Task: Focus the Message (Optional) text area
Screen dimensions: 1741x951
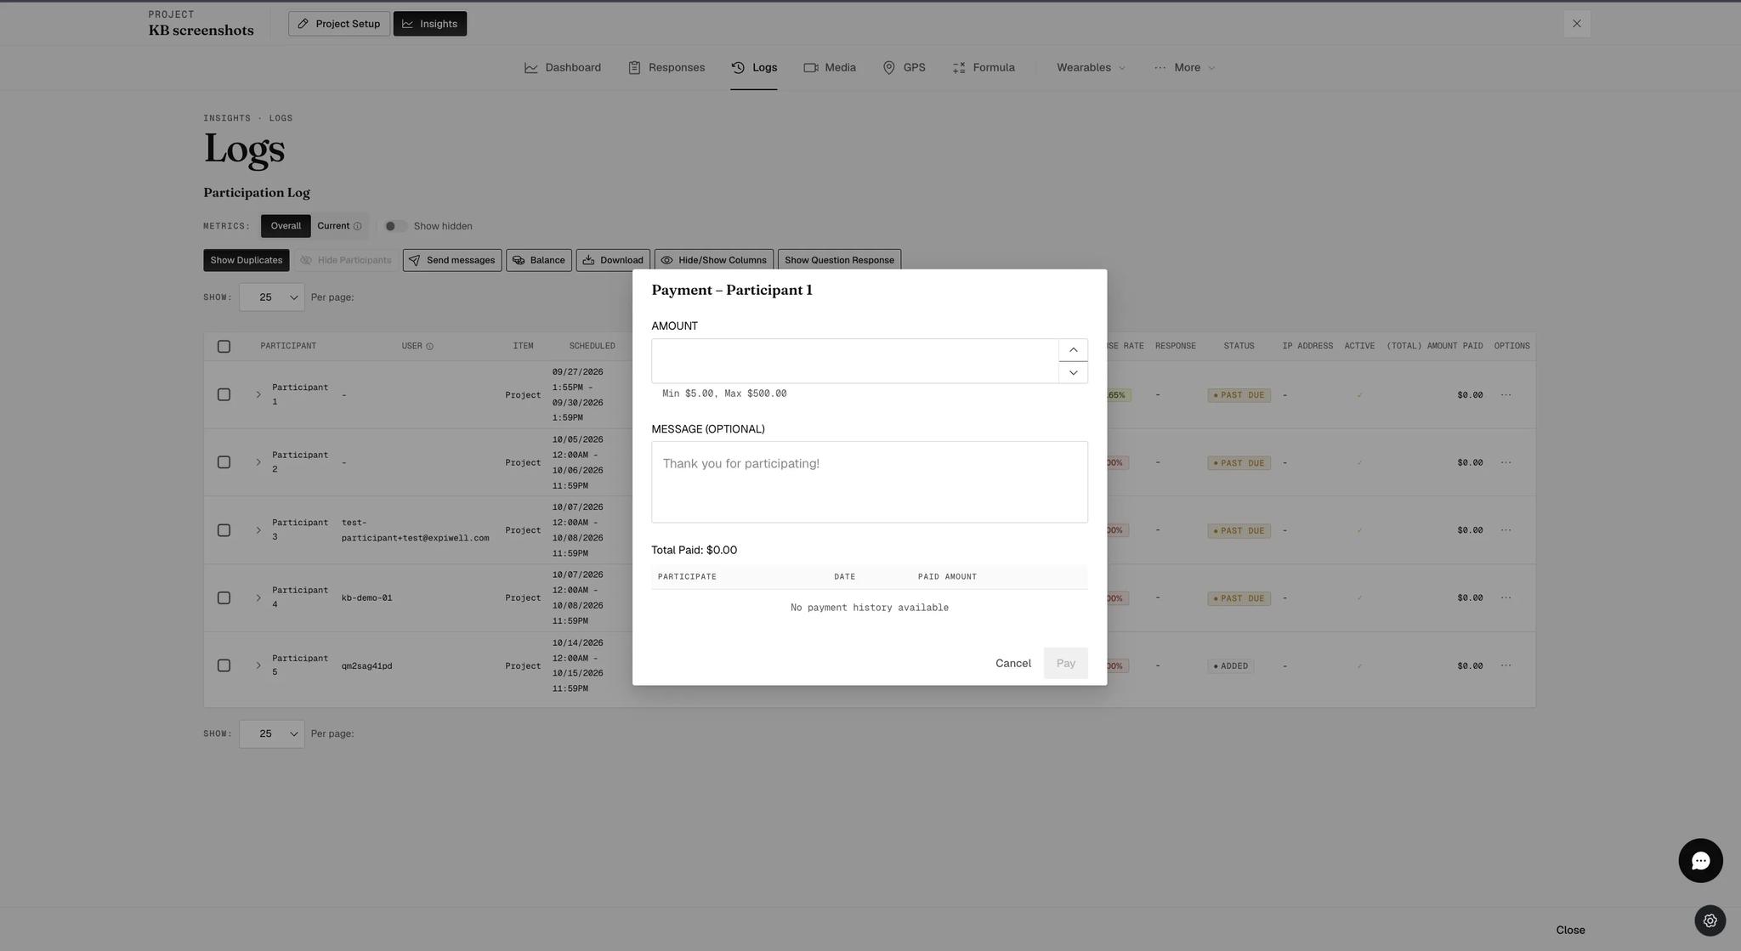Action: click(x=870, y=482)
